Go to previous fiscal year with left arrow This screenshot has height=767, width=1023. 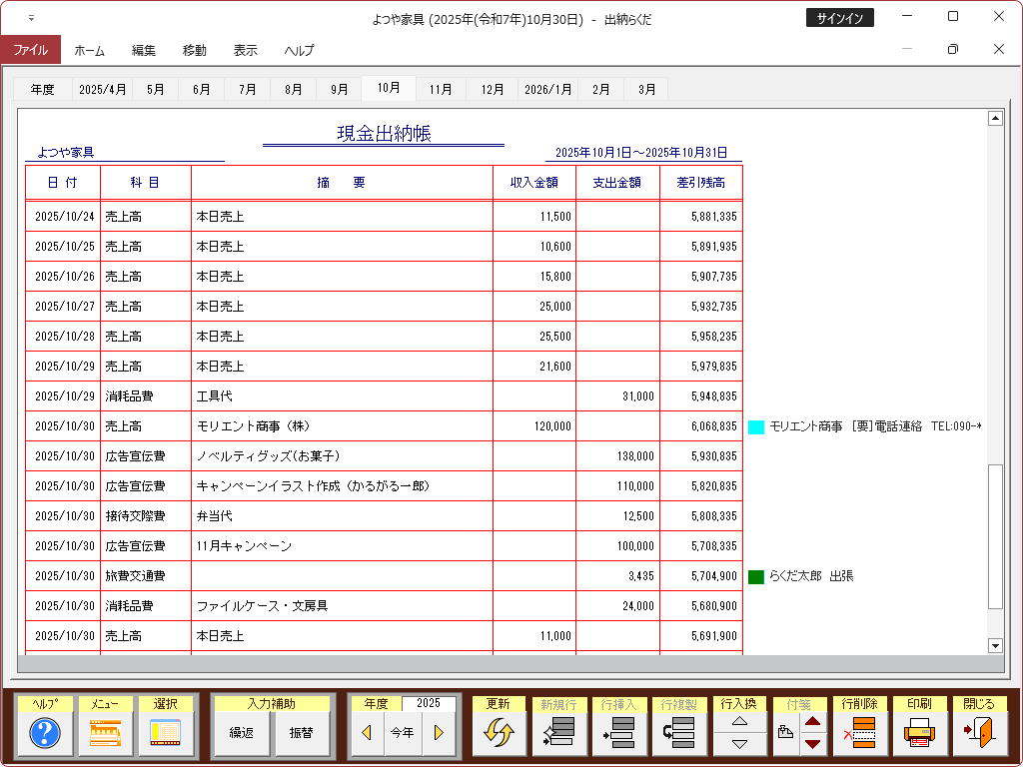(x=367, y=733)
